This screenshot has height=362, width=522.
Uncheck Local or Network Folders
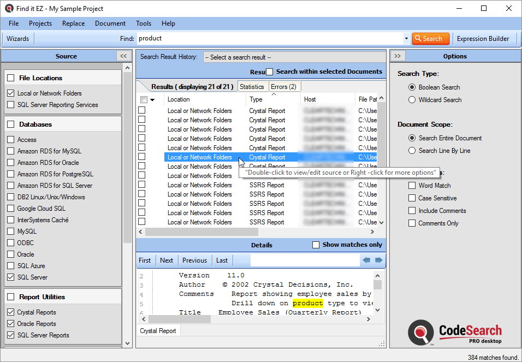(x=11, y=93)
